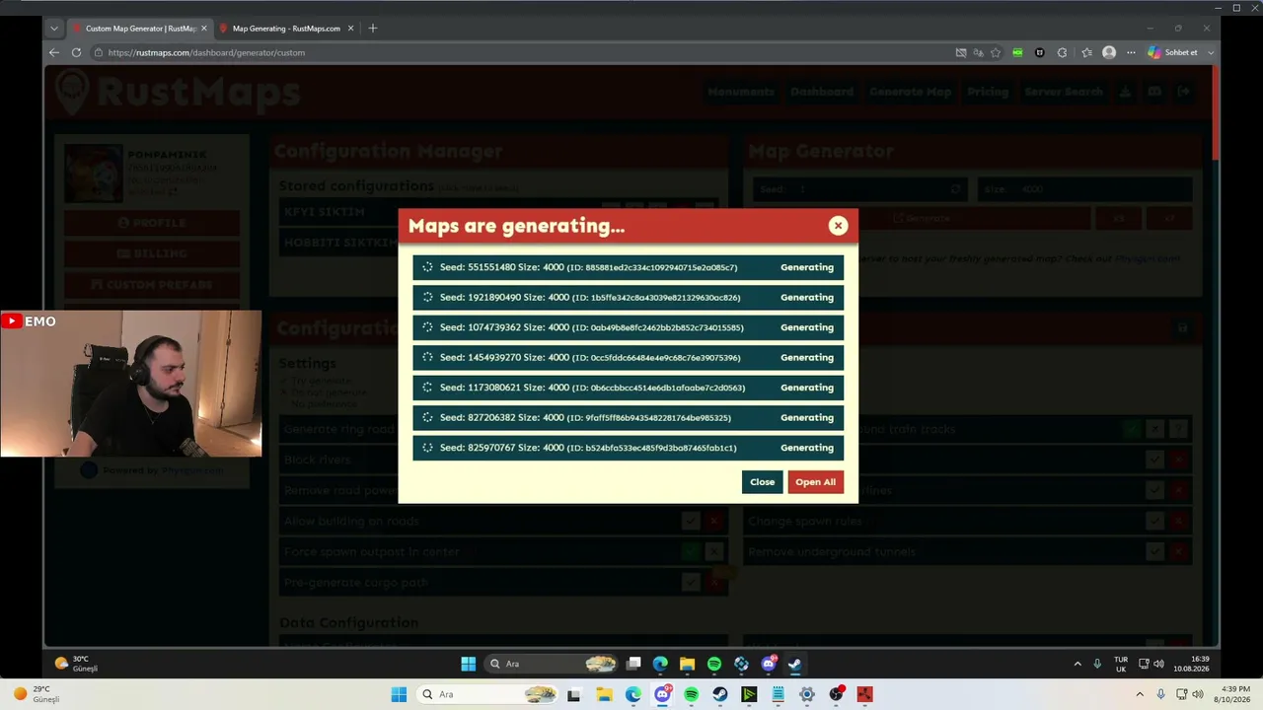This screenshot has height=710, width=1263.
Task: Open the favorites list in the browser toolbar
Action: click(1086, 52)
